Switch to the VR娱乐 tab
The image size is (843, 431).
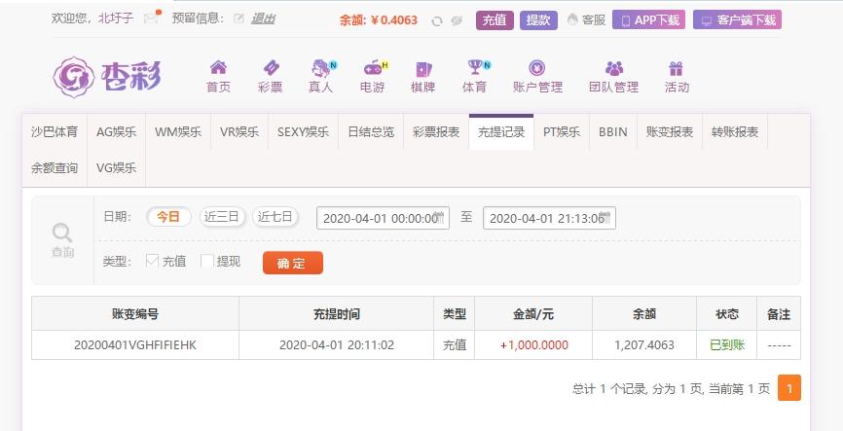coord(239,132)
